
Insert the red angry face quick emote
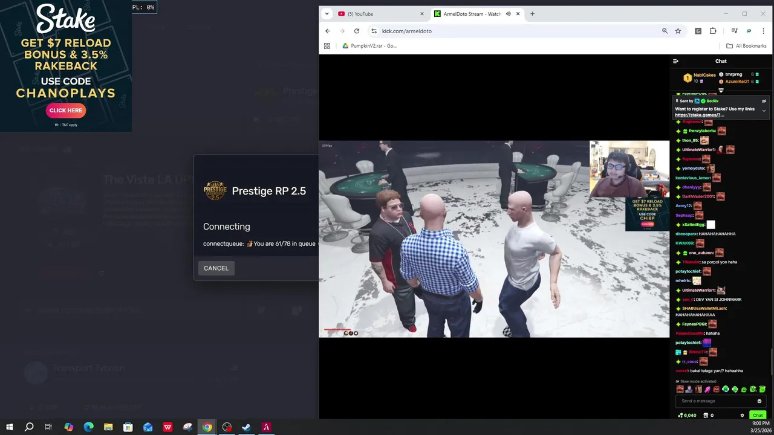[717, 390]
